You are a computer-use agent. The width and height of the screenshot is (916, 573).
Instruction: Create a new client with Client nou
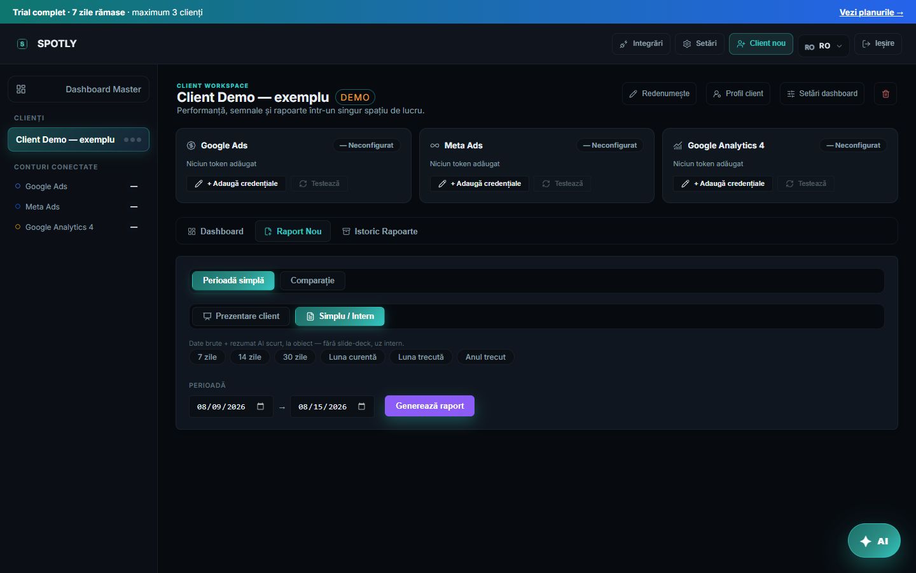pyautogui.click(x=761, y=44)
